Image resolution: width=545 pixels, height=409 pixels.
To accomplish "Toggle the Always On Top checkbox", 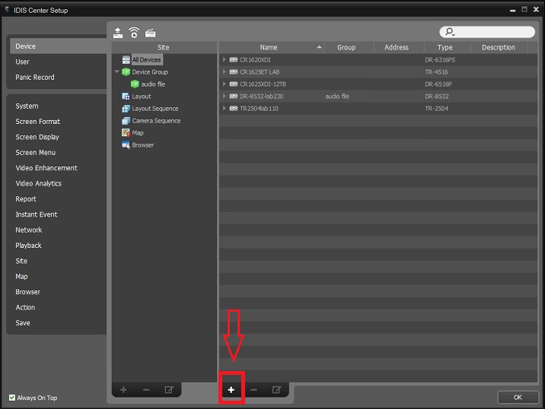I will pos(12,398).
